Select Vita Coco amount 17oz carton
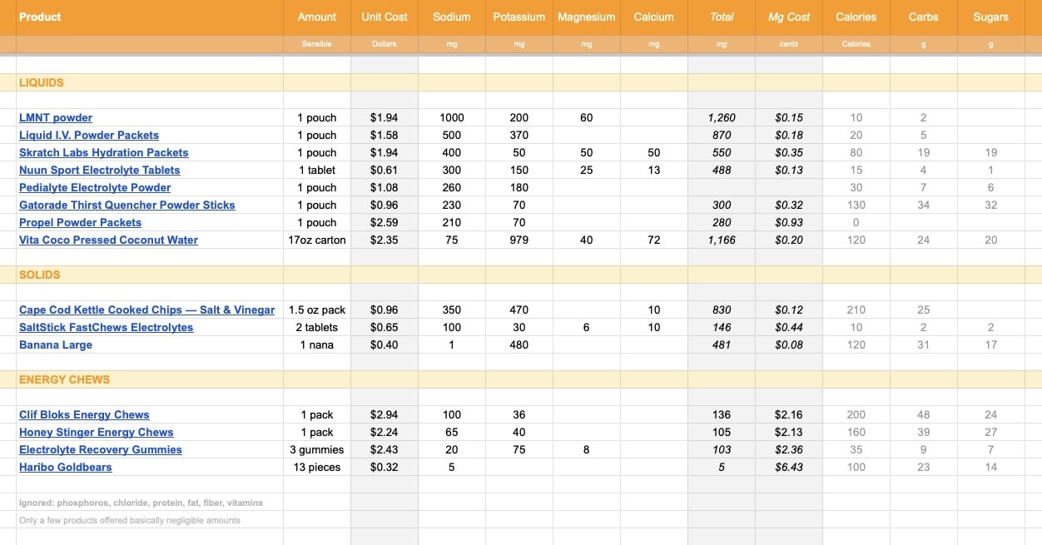1042x545 pixels. [x=317, y=240]
